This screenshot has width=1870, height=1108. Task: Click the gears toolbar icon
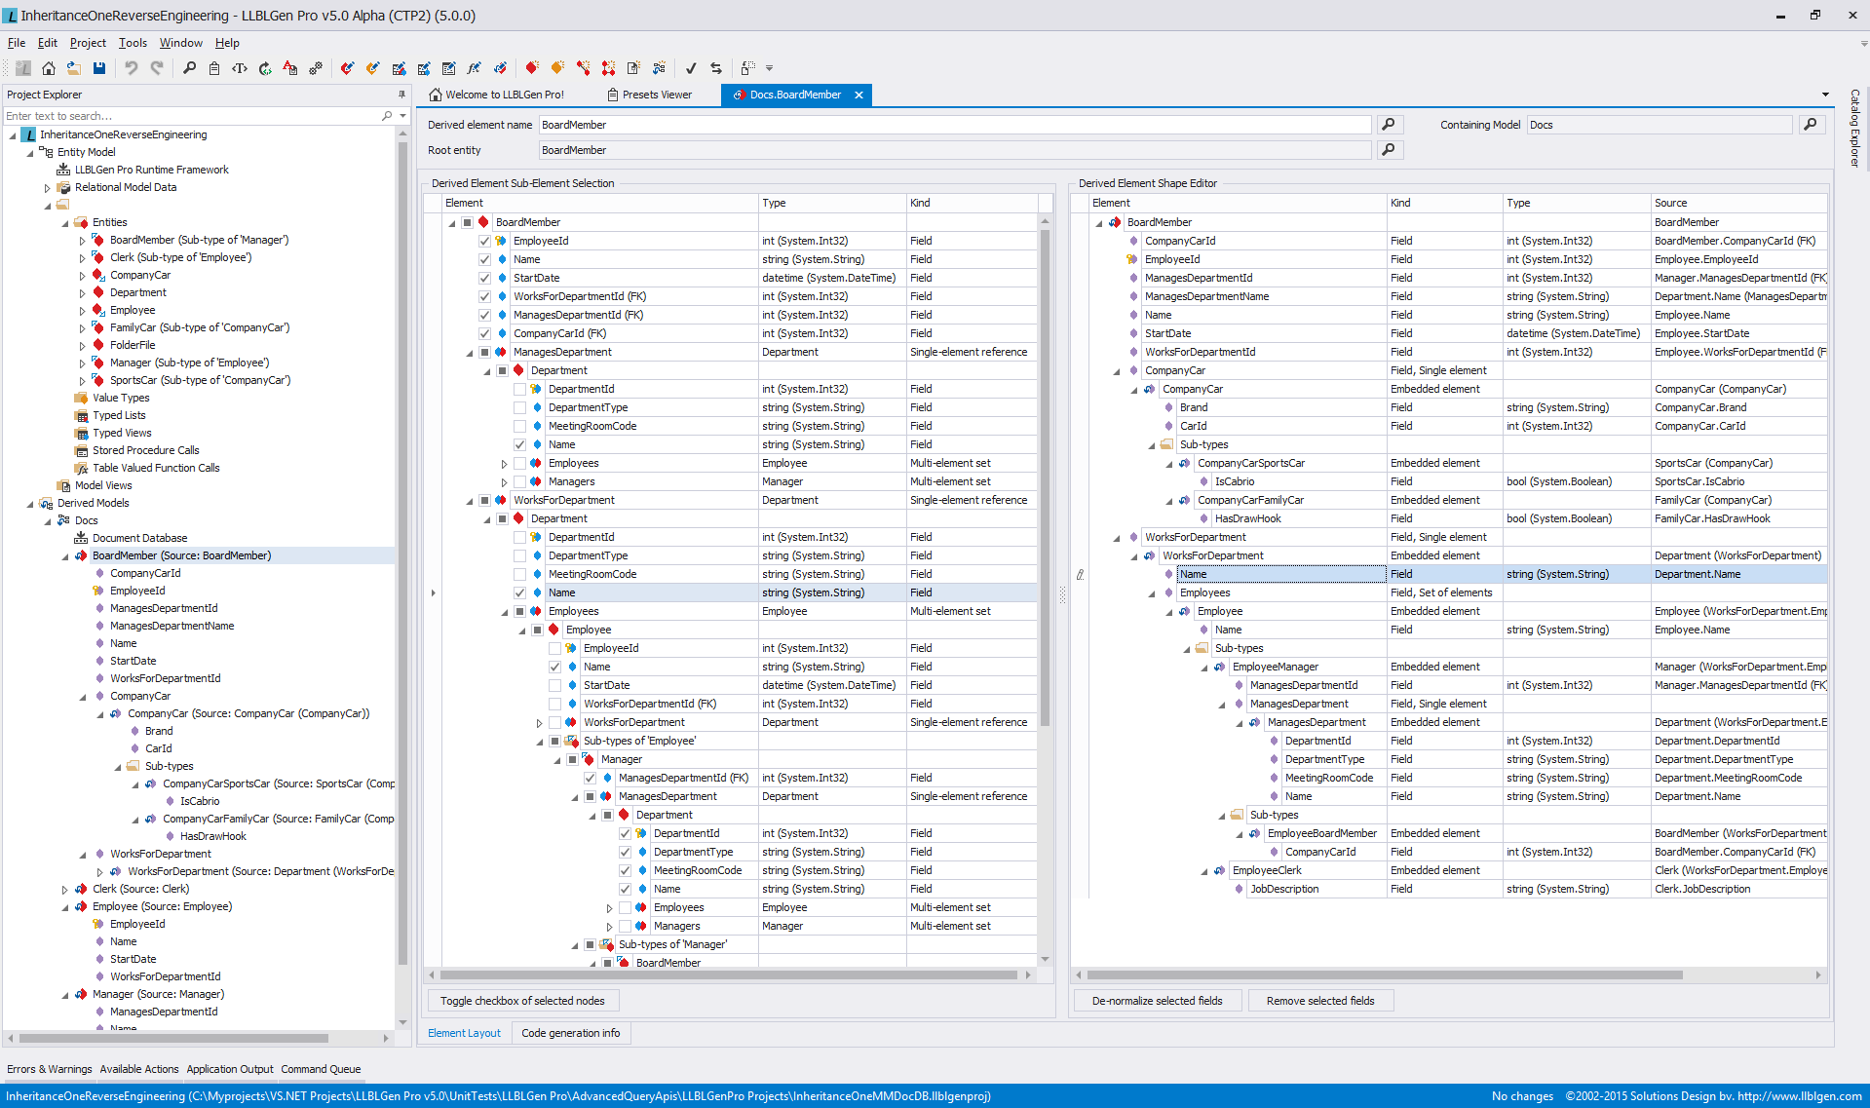(316, 68)
